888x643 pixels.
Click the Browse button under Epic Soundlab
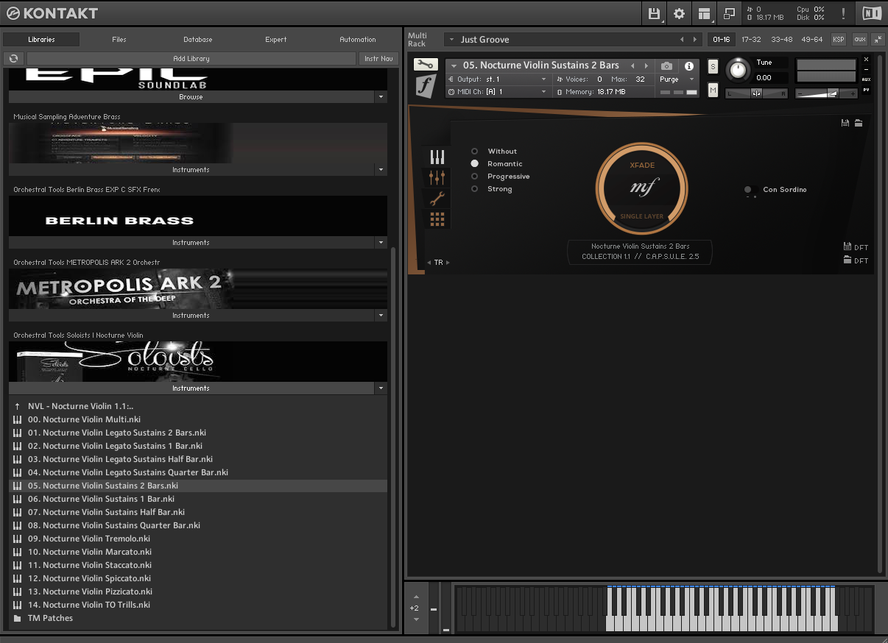pyautogui.click(x=191, y=97)
